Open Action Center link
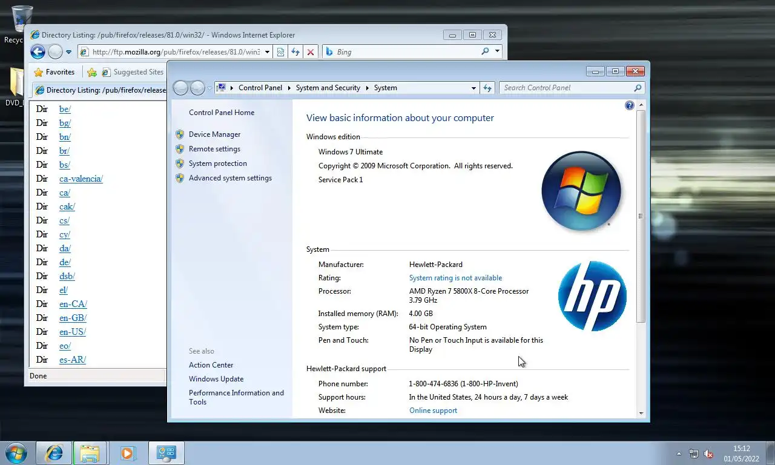Viewport: 775px width, 465px height. coord(211,365)
